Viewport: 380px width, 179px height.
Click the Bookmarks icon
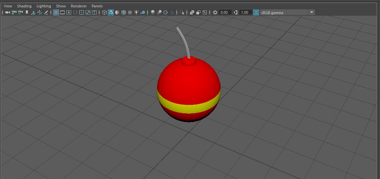point(27,12)
